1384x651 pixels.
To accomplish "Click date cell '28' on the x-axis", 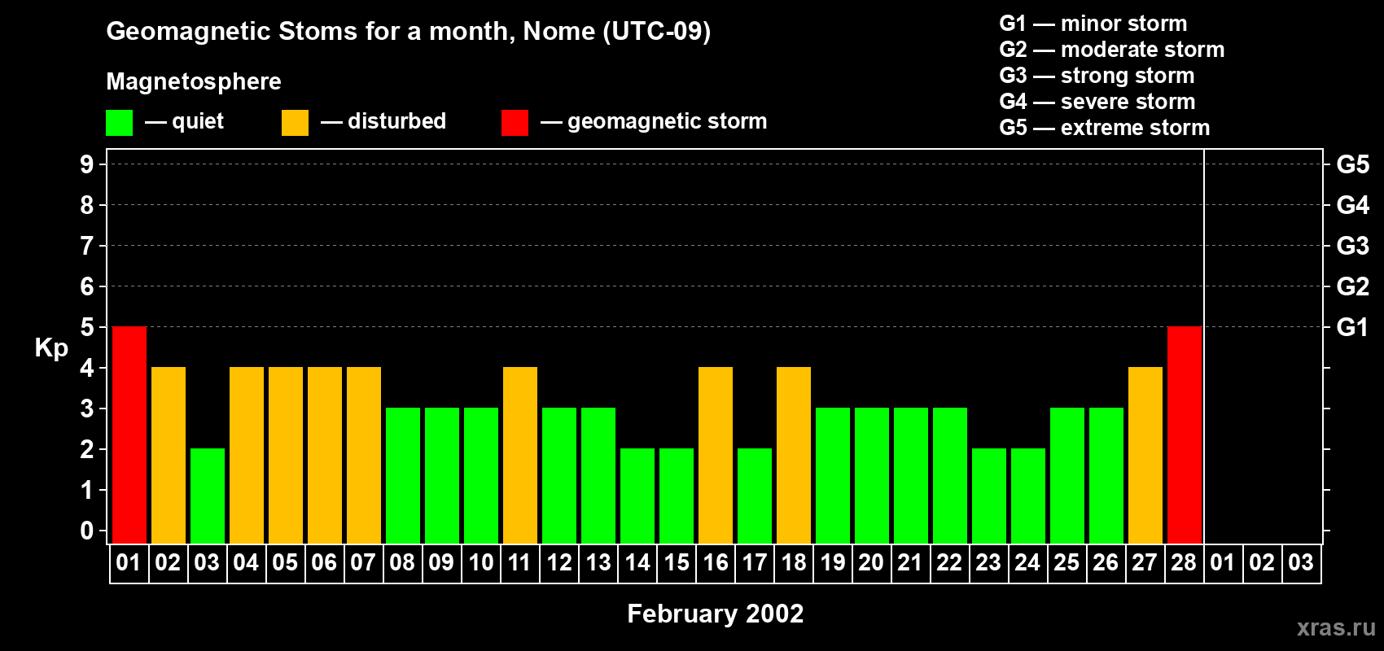I will [x=1185, y=563].
